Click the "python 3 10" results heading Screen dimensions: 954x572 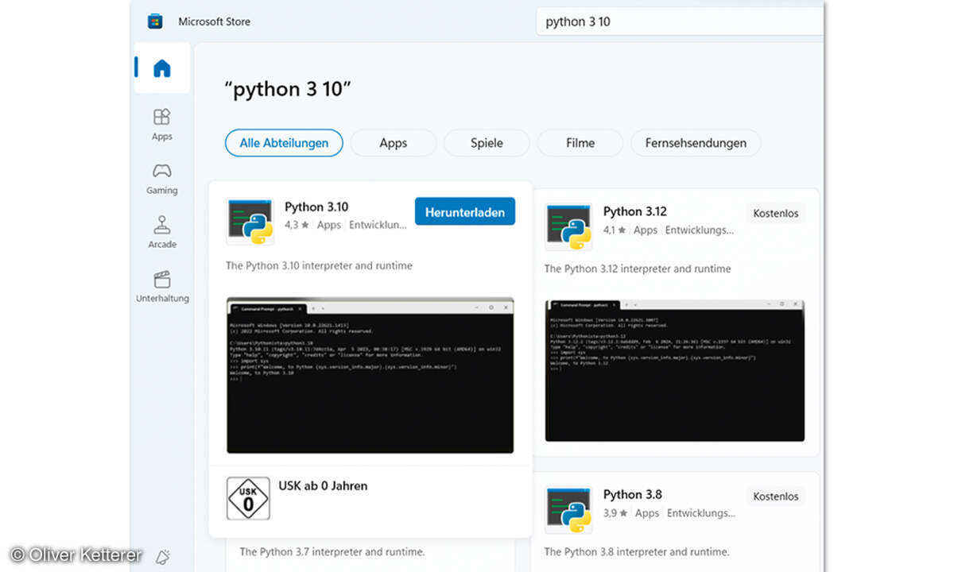click(x=288, y=89)
